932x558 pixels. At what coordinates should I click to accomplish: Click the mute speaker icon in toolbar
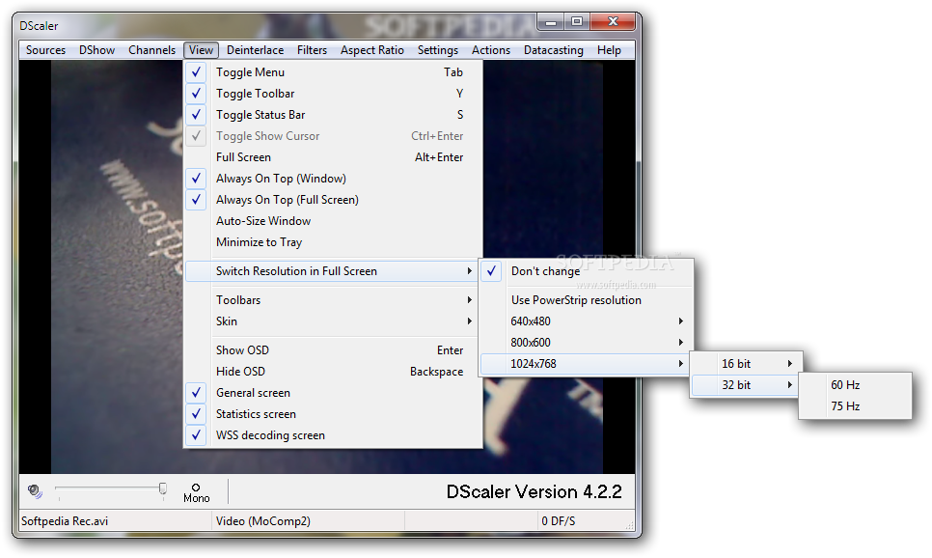click(35, 491)
